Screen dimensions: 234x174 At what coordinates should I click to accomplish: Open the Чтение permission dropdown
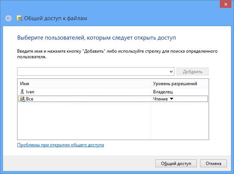point(163,99)
